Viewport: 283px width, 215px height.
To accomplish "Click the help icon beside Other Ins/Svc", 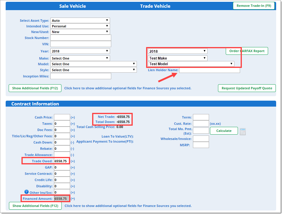I will [27, 192].
